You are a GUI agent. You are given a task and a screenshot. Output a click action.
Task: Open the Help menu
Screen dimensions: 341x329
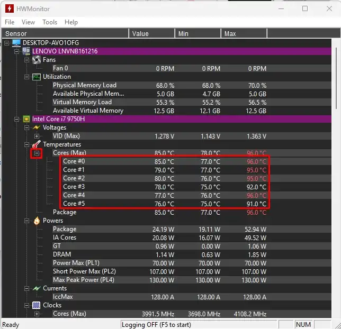[71, 22]
